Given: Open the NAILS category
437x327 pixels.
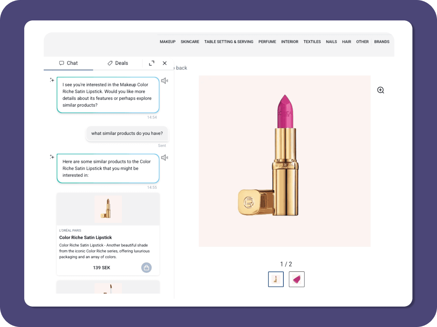Looking at the screenshot, I should [331, 42].
